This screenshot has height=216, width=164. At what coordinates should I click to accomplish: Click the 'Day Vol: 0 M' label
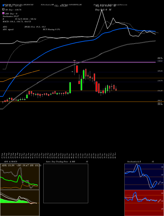coord(103,10)
